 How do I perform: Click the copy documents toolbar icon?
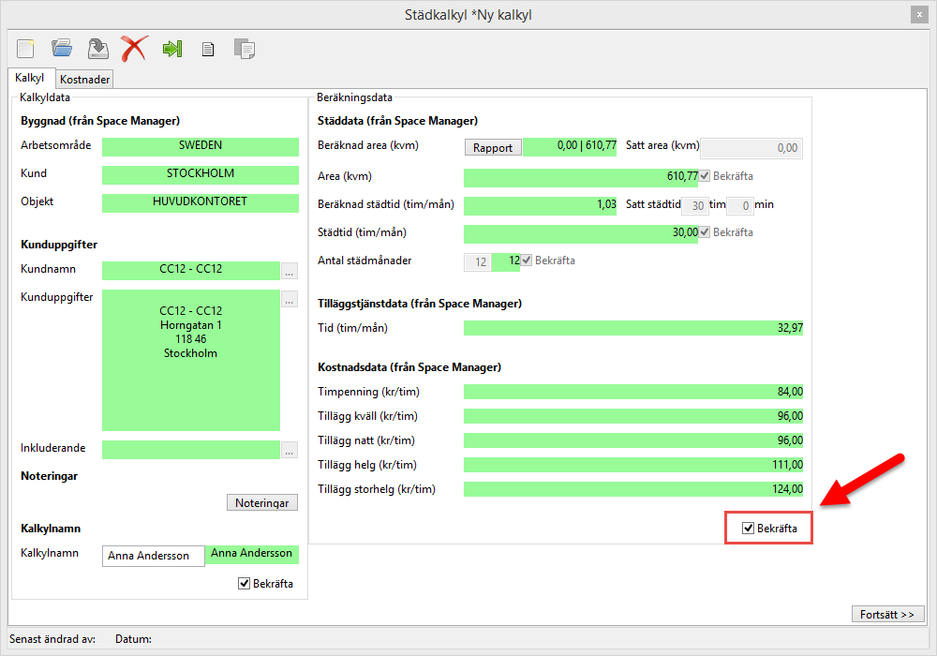pyautogui.click(x=244, y=49)
